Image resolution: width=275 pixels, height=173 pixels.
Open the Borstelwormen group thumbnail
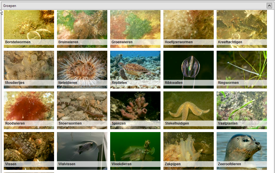(29, 29)
